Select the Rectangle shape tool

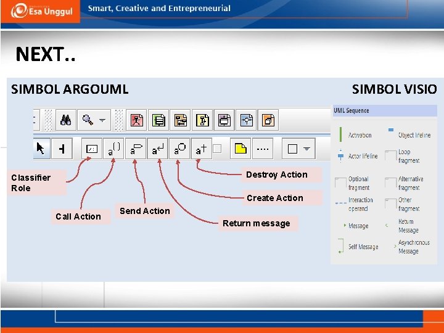pyautogui.click(x=292, y=149)
